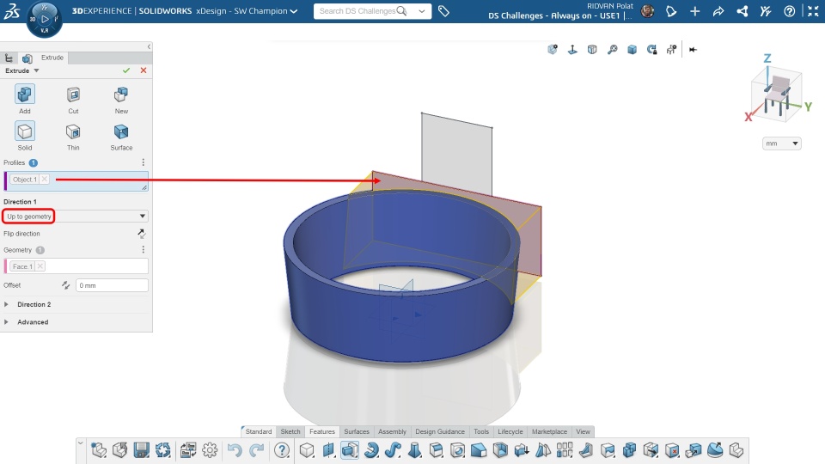Click the Sweep feature icon
The width and height of the screenshot is (825, 464).
[393, 450]
